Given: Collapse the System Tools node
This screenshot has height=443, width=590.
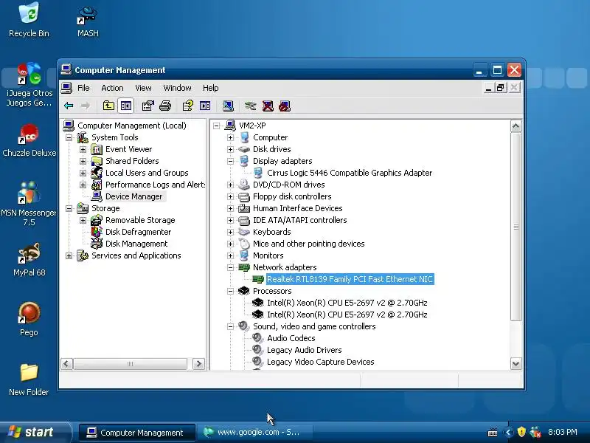Looking at the screenshot, I should pyautogui.click(x=69, y=137).
